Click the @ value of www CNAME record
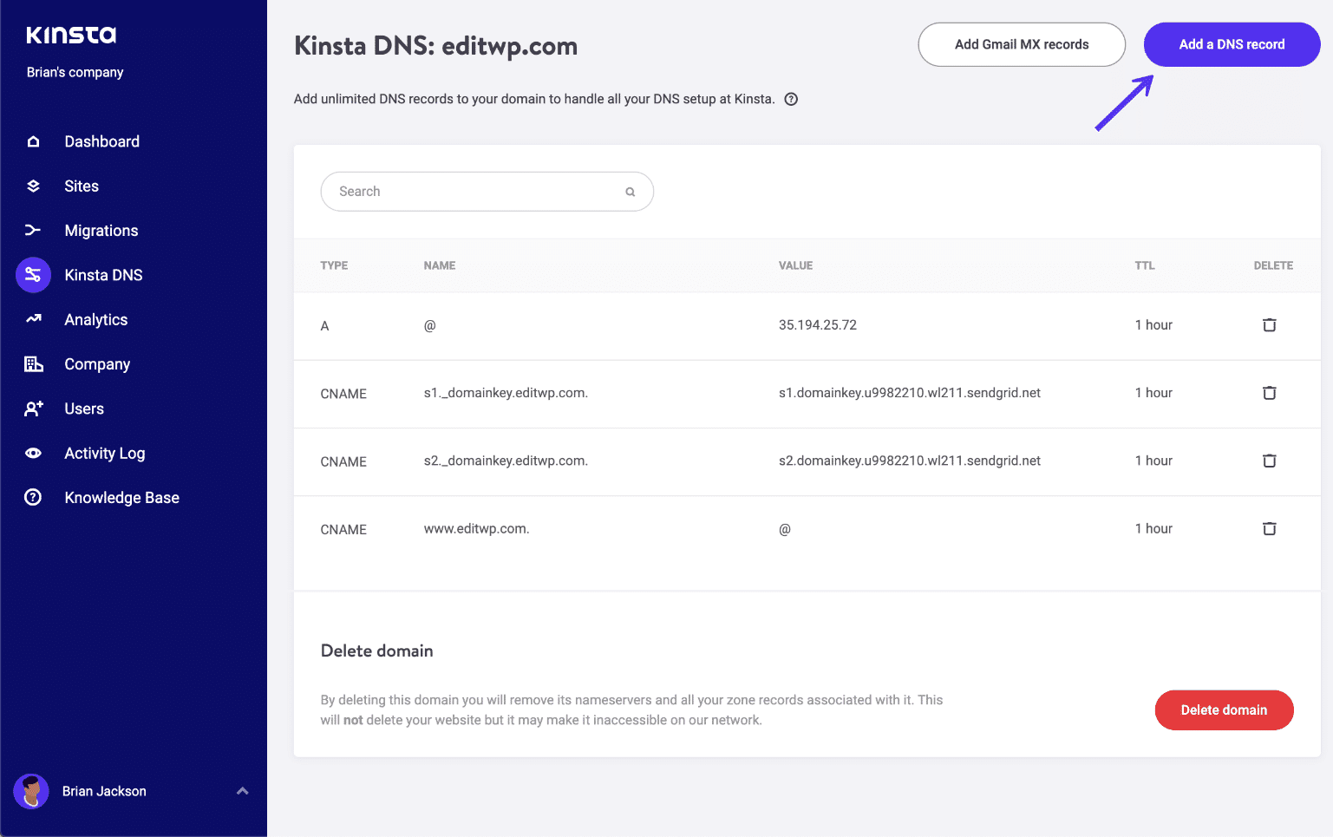1333x837 pixels. [785, 528]
